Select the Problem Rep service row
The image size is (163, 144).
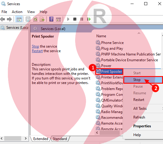point(109,89)
